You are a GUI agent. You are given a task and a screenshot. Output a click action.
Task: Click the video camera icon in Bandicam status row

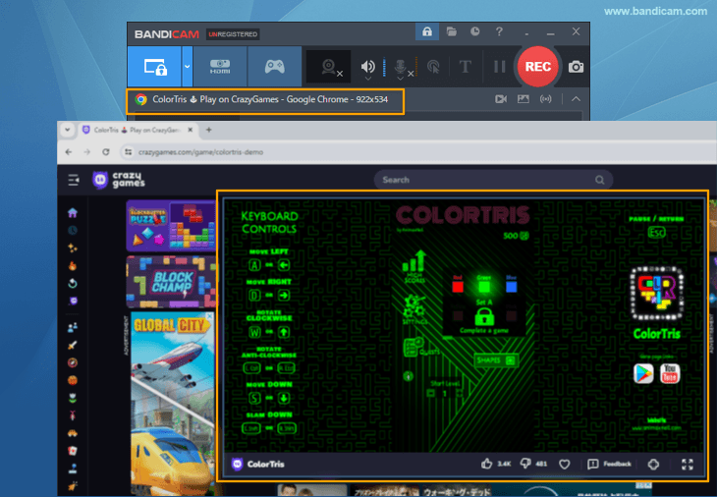[x=501, y=99]
